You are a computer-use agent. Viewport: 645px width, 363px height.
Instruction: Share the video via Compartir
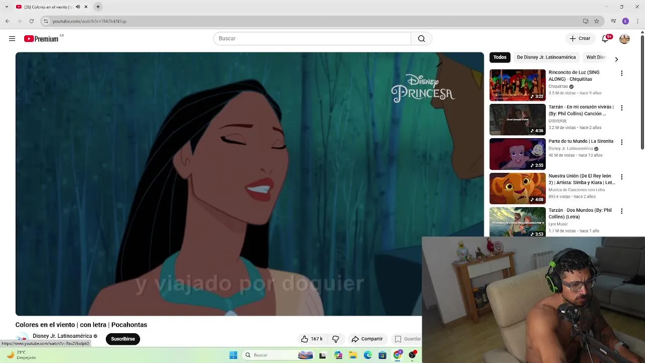367,339
